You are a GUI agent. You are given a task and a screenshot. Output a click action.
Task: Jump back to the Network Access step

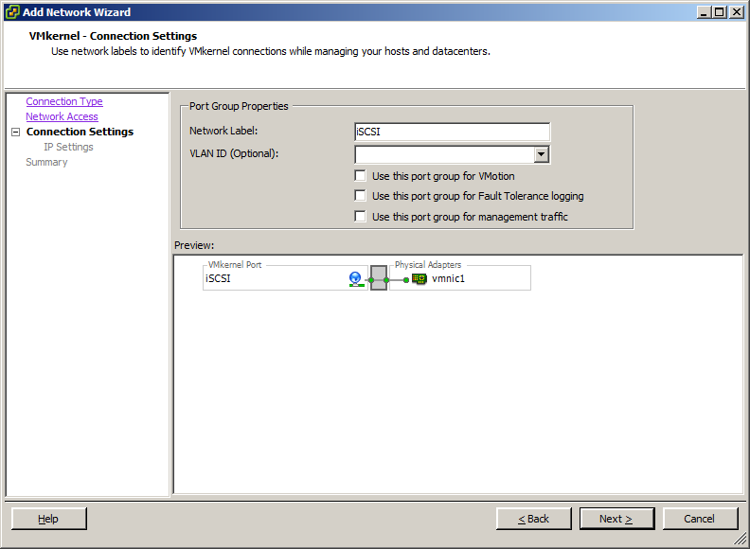point(62,116)
